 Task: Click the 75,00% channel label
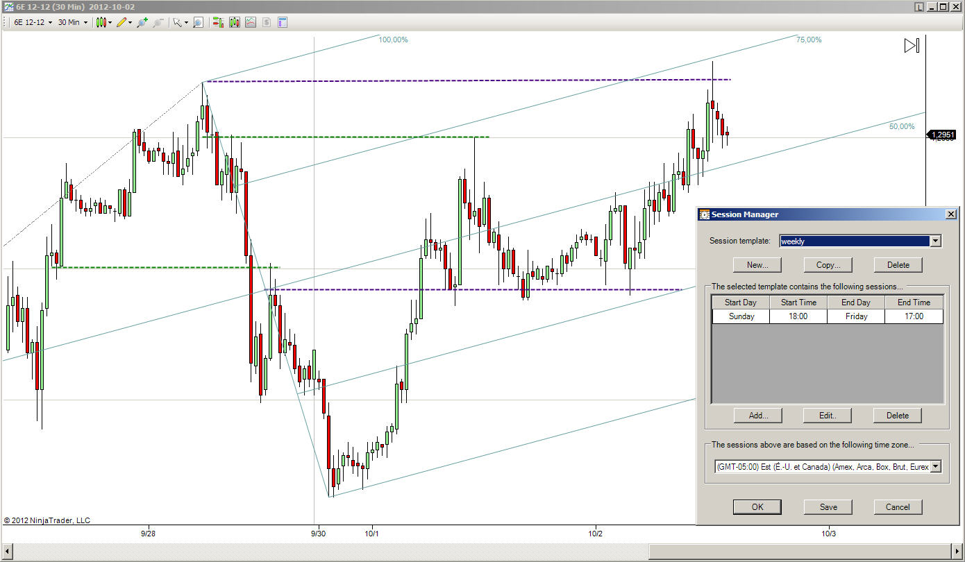(809, 40)
